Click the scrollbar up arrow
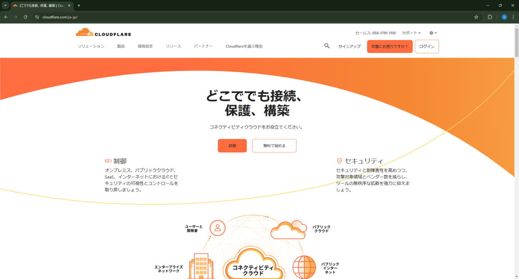 coord(516,26)
